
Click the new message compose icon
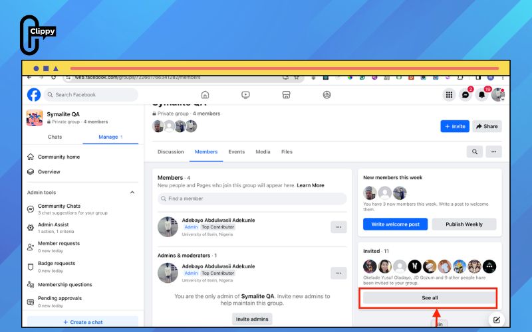[x=496, y=319]
